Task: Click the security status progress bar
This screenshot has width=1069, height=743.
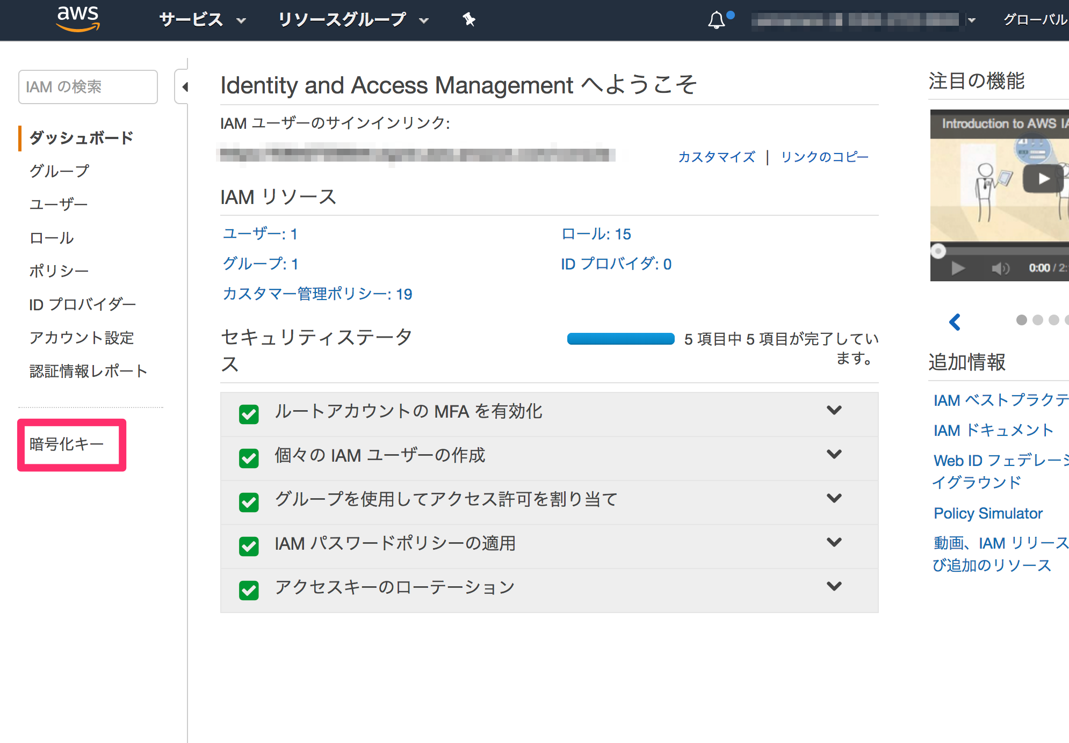Action: point(620,339)
